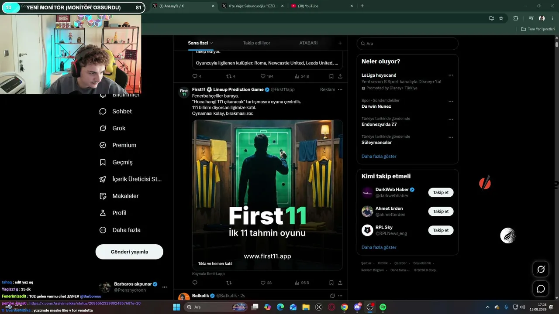
Task: Open Grok from the X sidebar
Action: pyautogui.click(x=113, y=128)
